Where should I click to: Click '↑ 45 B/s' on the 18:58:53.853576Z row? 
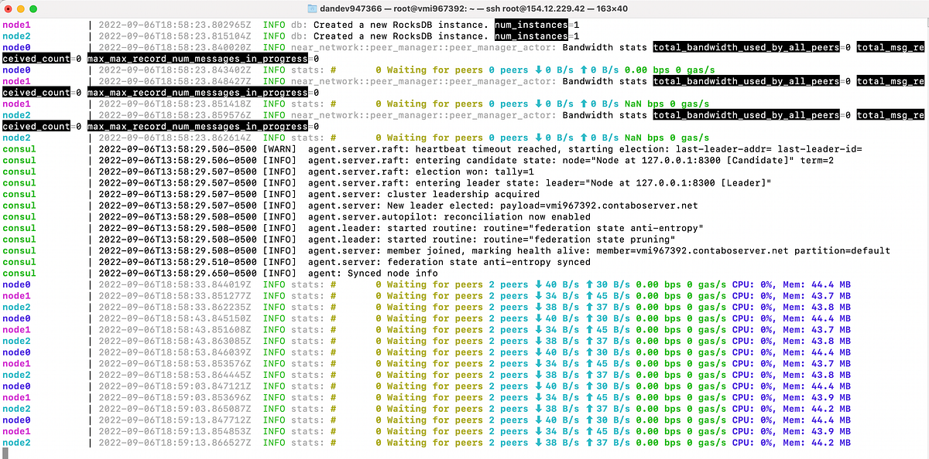(608, 363)
